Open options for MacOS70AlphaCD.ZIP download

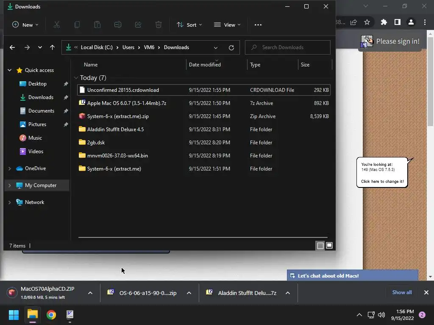point(90,293)
